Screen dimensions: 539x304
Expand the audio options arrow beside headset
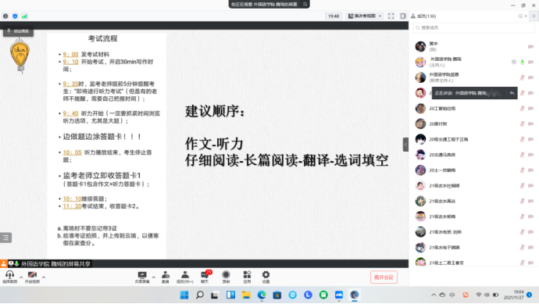click(x=21, y=277)
